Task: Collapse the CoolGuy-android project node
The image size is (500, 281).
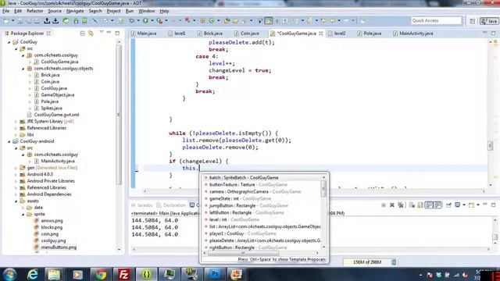Action: point(9,141)
